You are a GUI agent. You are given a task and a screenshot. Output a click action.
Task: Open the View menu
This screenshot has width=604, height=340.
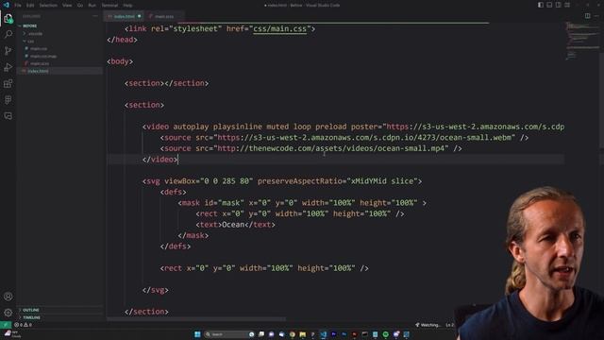coord(67,6)
